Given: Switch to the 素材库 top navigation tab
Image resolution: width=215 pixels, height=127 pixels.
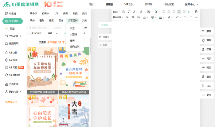Looking at the screenshot, I should [148, 4].
